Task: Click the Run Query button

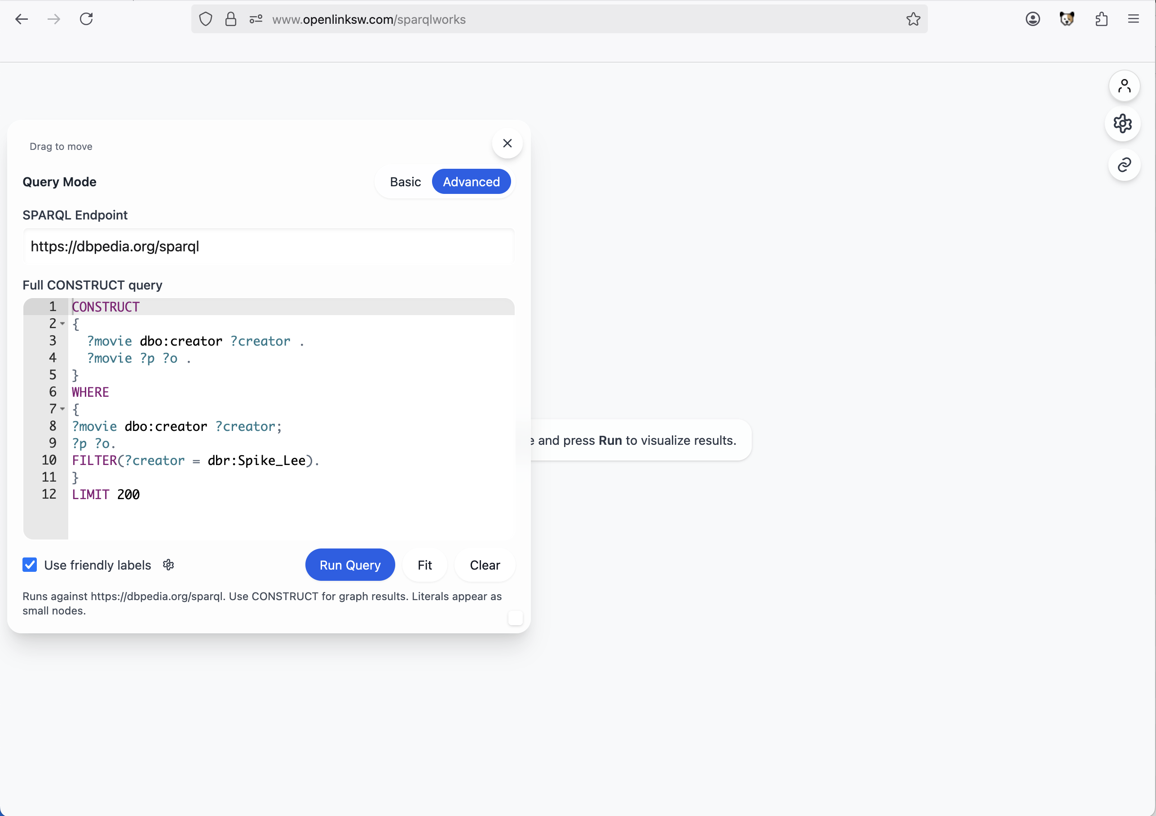Action: 349,565
